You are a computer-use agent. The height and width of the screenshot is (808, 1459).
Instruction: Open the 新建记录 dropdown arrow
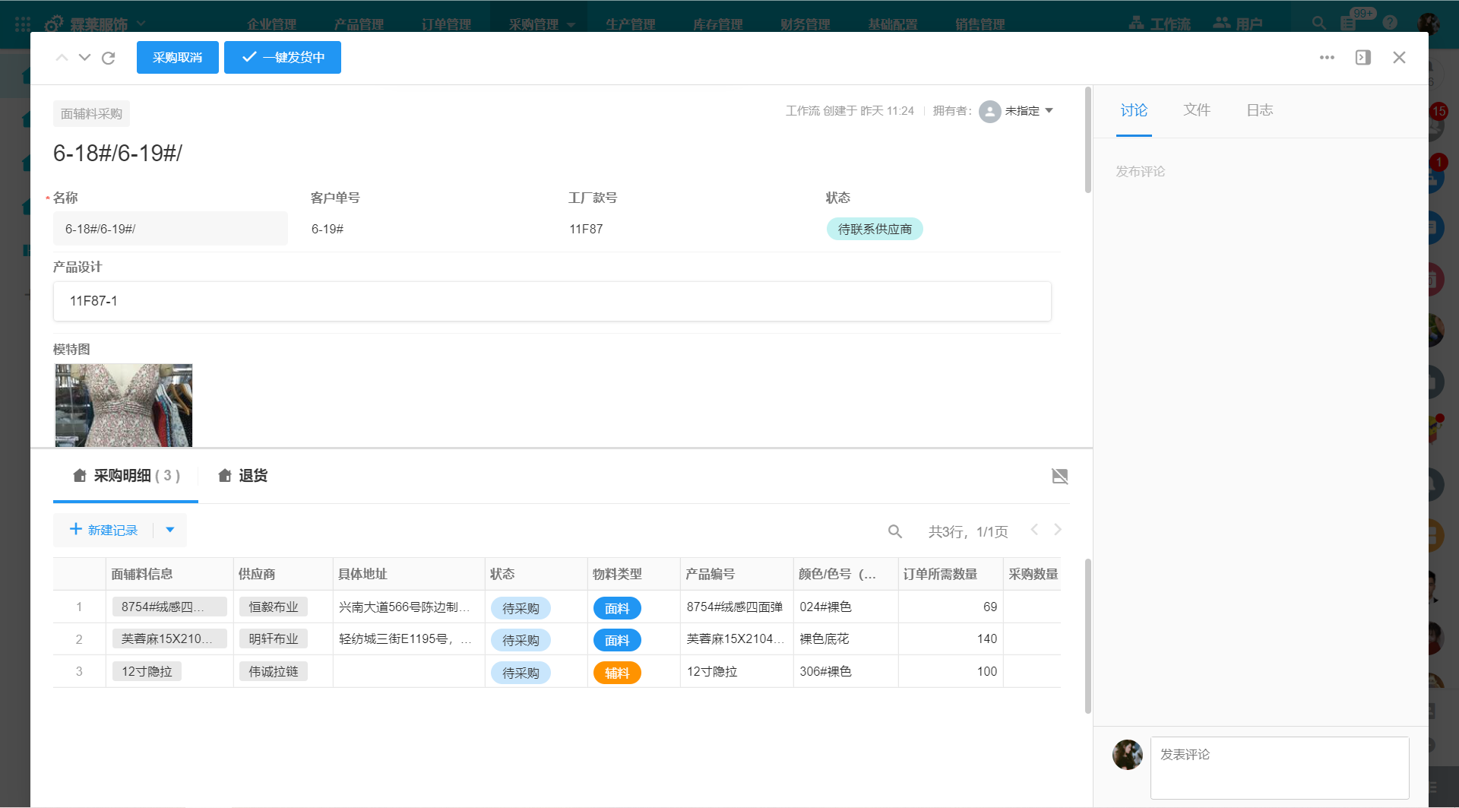coord(170,530)
